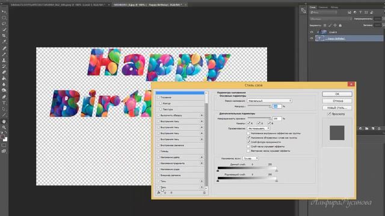Filter layers by adjustment layers icon
385x216 pixels.
[x=355, y=12]
